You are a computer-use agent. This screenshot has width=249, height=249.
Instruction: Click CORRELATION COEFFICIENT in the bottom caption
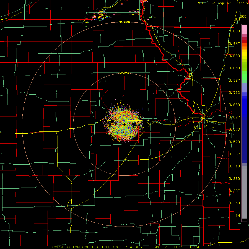click(x=81, y=247)
